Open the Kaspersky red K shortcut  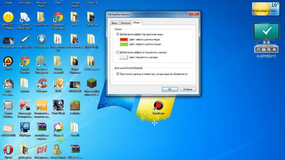click(25, 105)
